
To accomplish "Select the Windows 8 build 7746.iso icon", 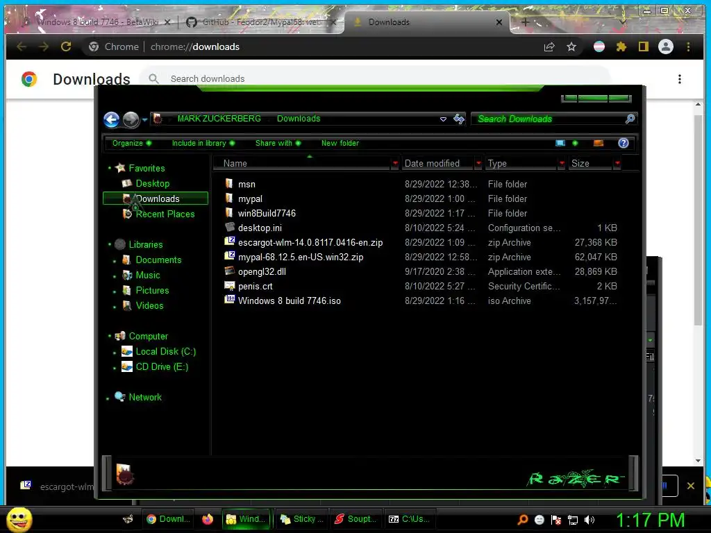I will pos(229,300).
